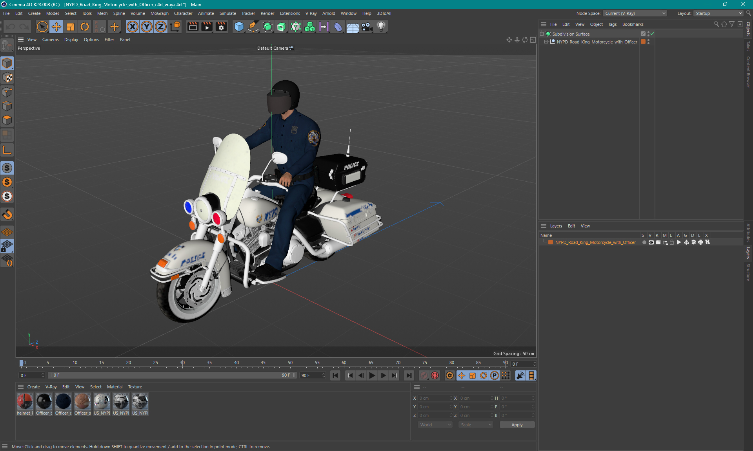
Task: Toggle Subdivision Surface visibility dots
Action: 648,34
